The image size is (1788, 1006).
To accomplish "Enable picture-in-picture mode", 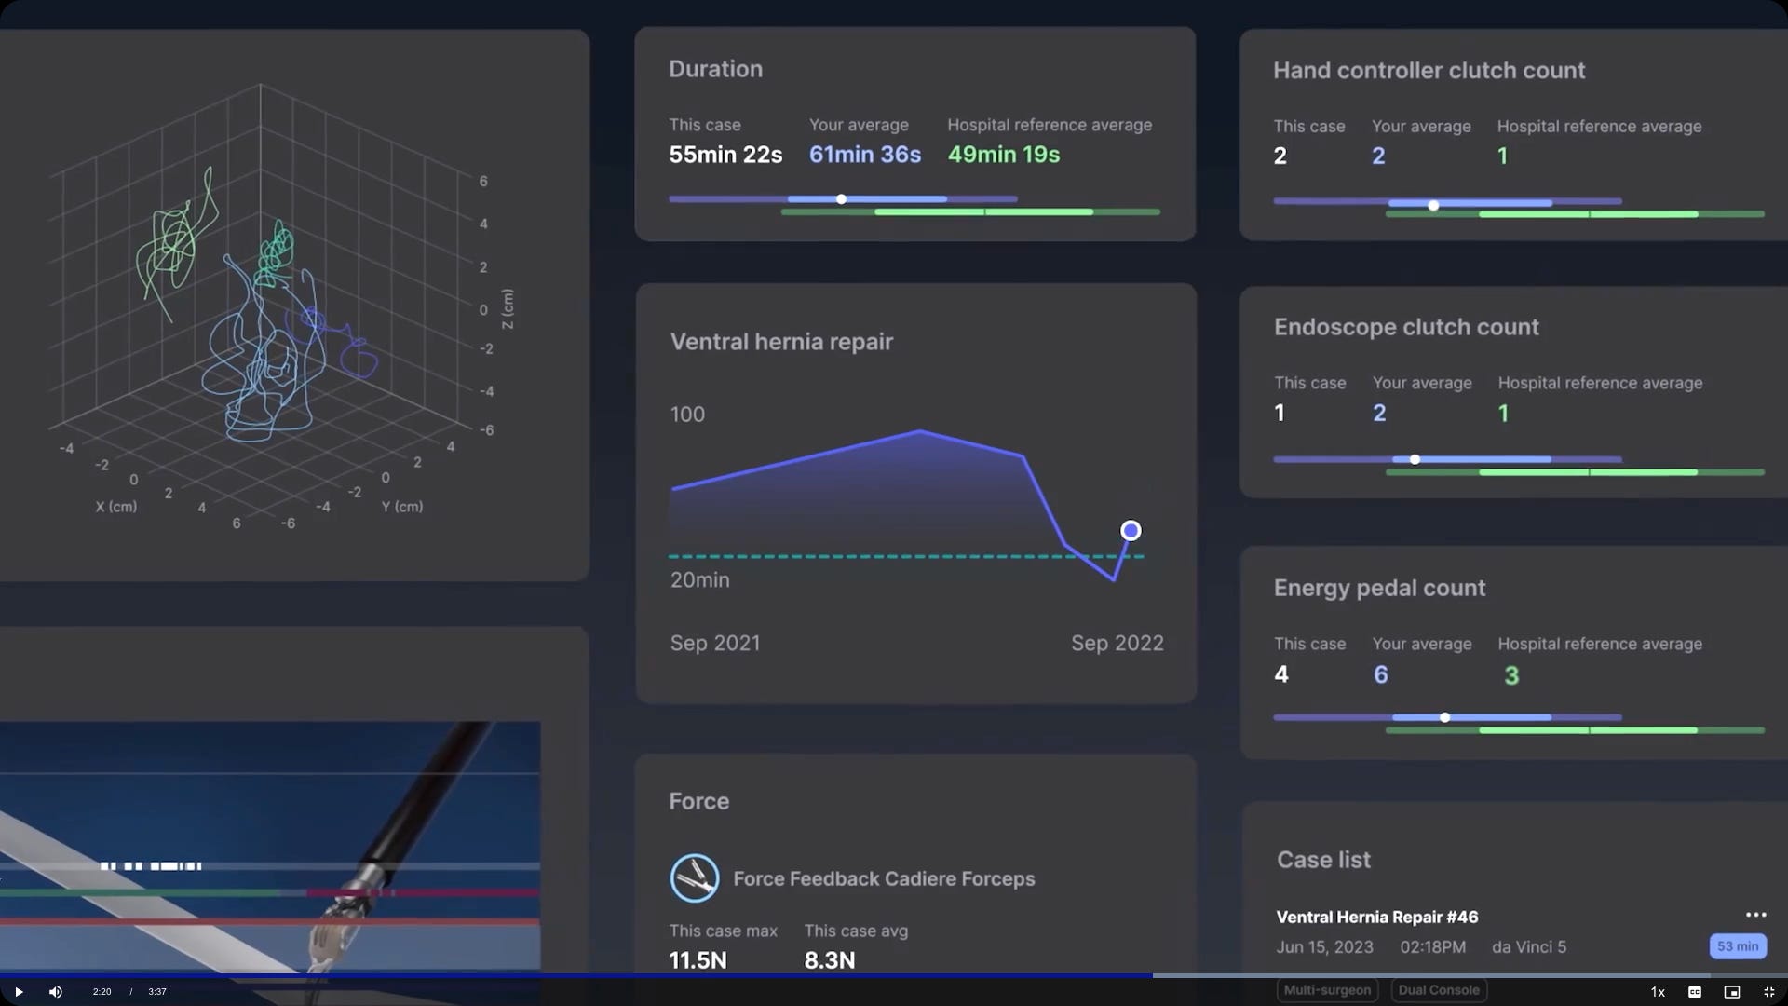I will tap(1732, 992).
